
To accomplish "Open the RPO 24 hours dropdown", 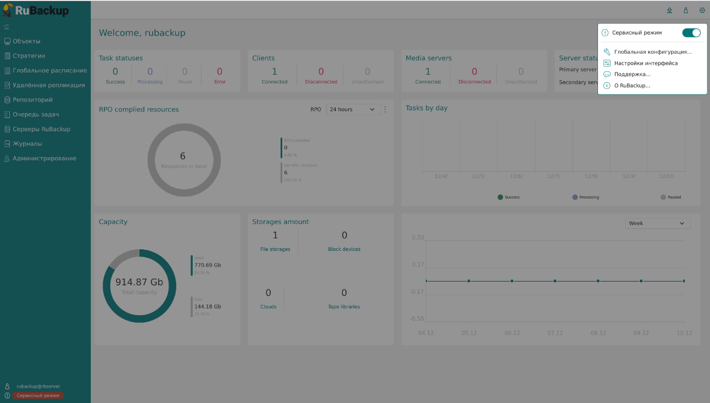I will [353, 109].
